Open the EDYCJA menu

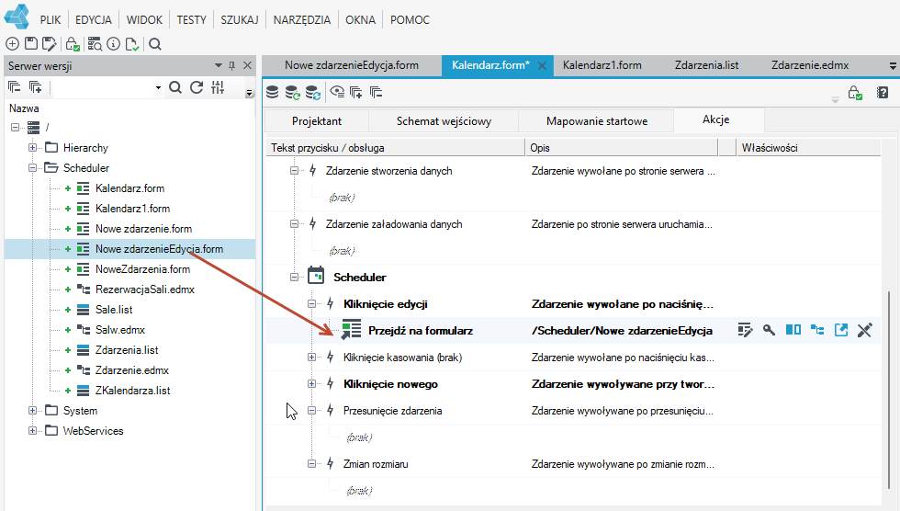pos(94,19)
